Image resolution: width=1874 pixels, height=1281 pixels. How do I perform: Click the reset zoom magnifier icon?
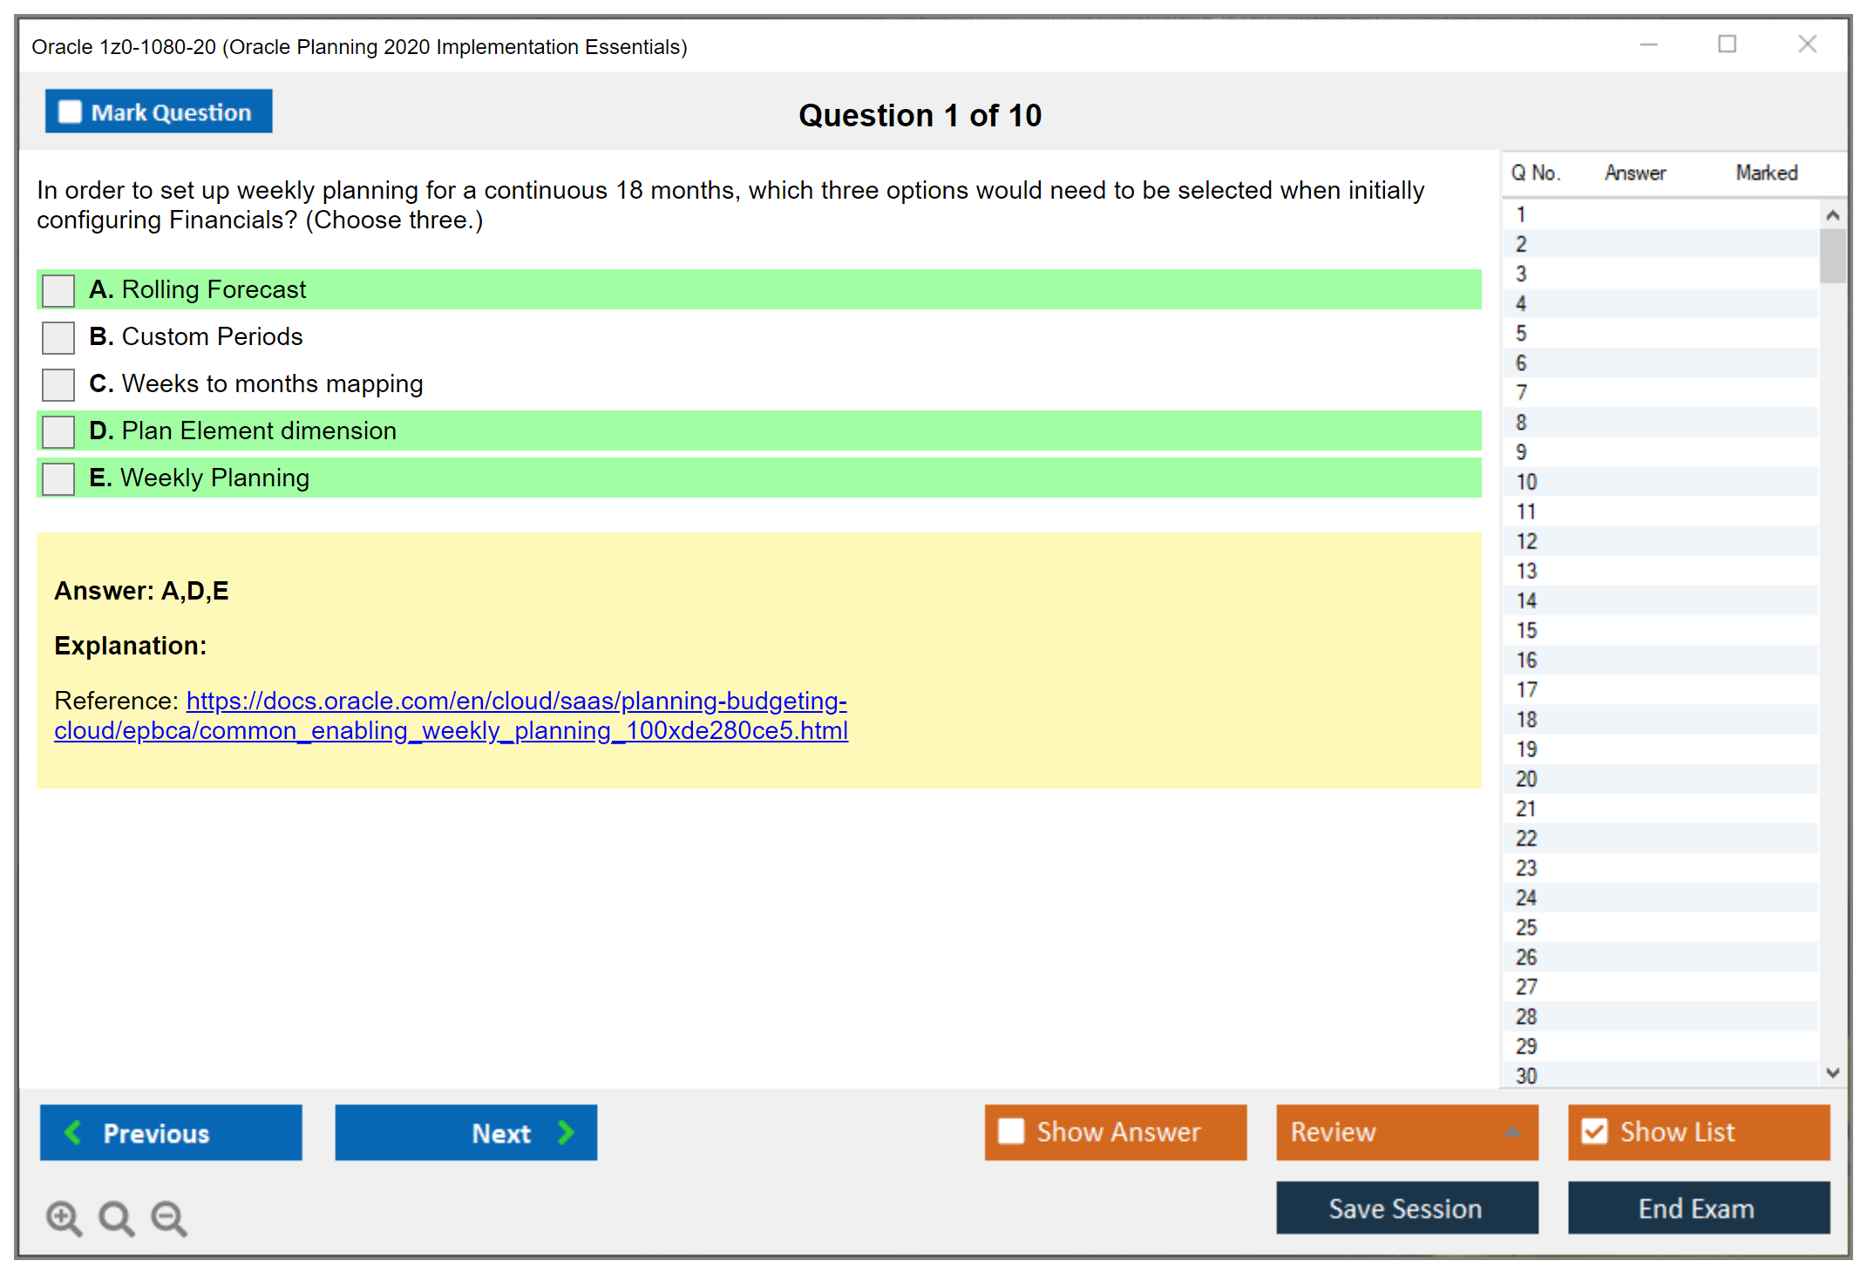116,1217
